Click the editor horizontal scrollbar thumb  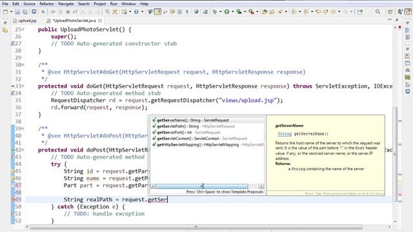(196, 227)
